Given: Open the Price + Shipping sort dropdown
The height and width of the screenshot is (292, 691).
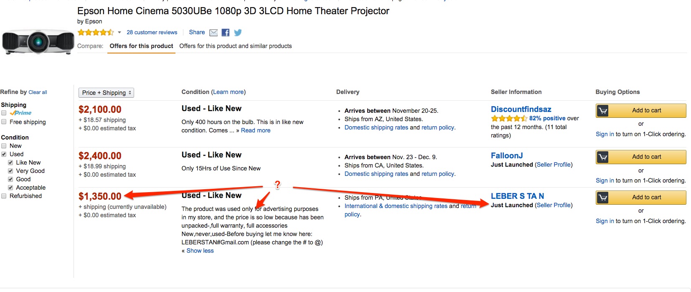Looking at the screenshot, I should (x=106, y=93).
